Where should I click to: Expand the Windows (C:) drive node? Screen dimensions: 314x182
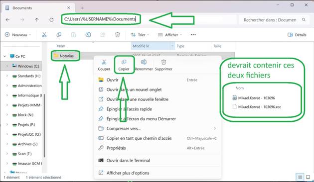[x=7, y=66]
